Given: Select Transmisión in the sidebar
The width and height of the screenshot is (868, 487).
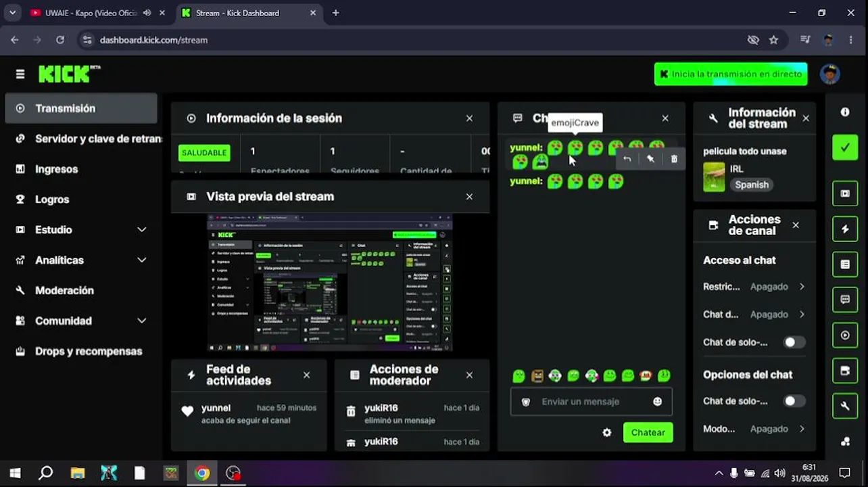Looking at the screenshot, I should (x=81, y=108).
